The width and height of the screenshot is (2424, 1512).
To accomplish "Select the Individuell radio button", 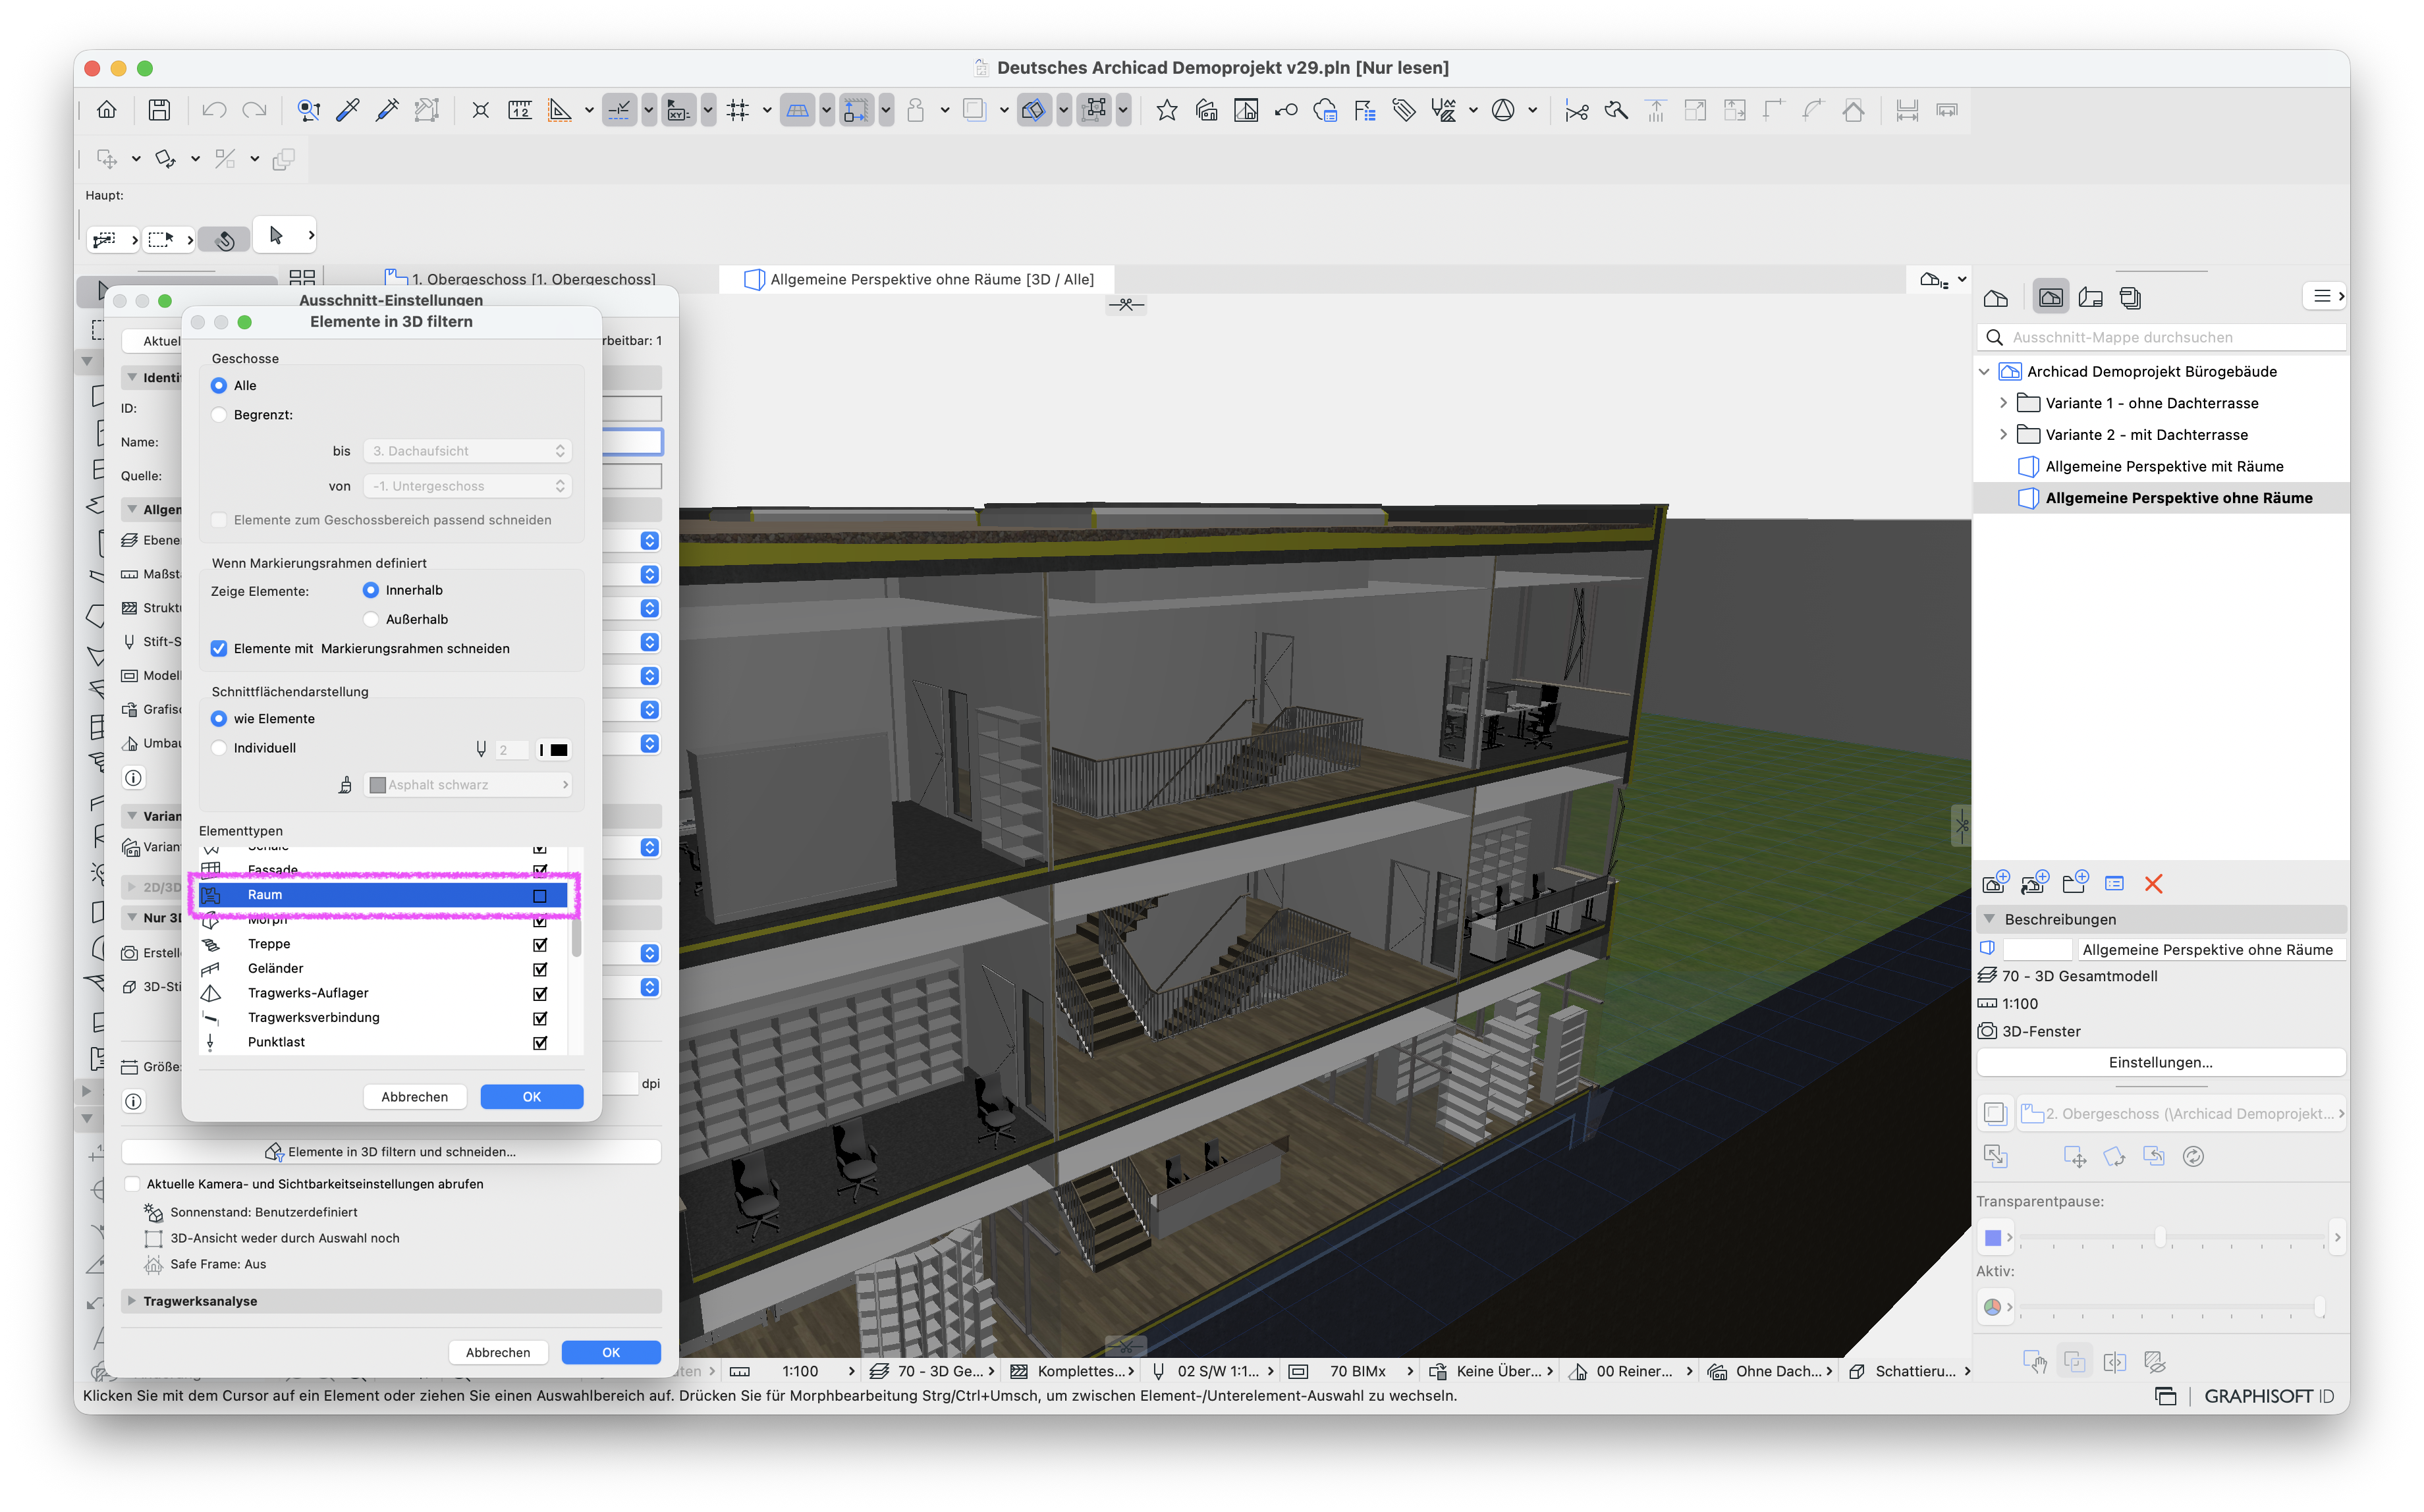I will click(x=219, y=748).
